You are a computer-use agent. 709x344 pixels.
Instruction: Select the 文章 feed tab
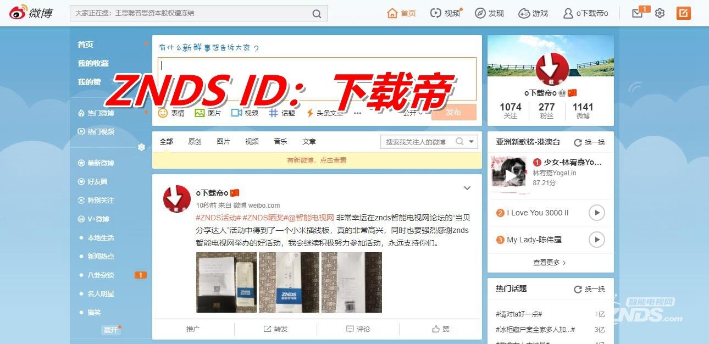coord(309,142)
